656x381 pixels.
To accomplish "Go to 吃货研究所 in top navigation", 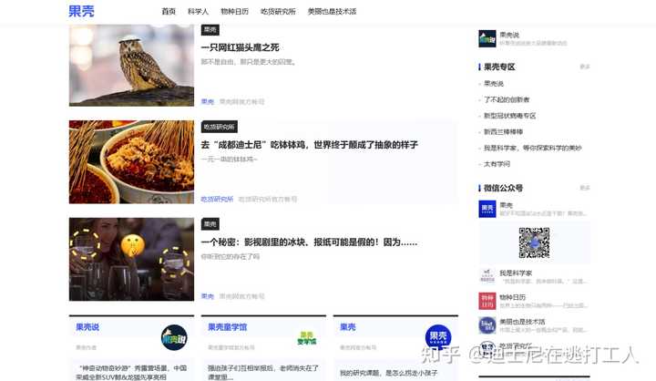I will (278, 12).
